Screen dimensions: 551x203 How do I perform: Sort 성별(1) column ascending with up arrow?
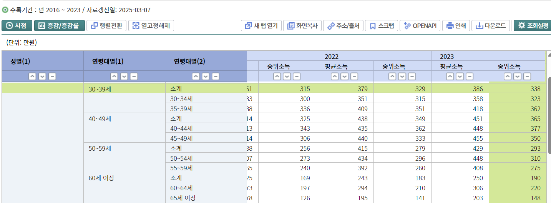coord(32,76)
